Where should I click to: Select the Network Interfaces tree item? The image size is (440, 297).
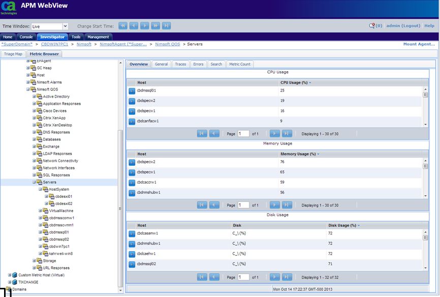point(58,168)
